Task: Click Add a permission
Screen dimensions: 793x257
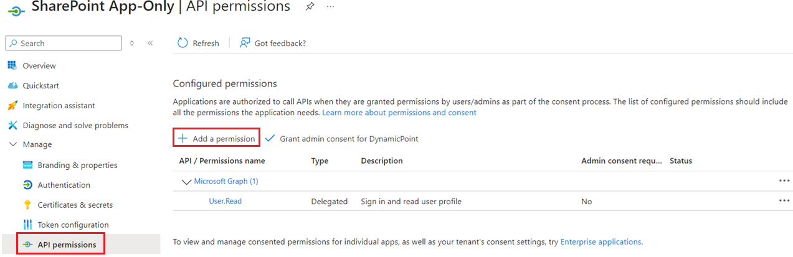Action: [216, 139]
